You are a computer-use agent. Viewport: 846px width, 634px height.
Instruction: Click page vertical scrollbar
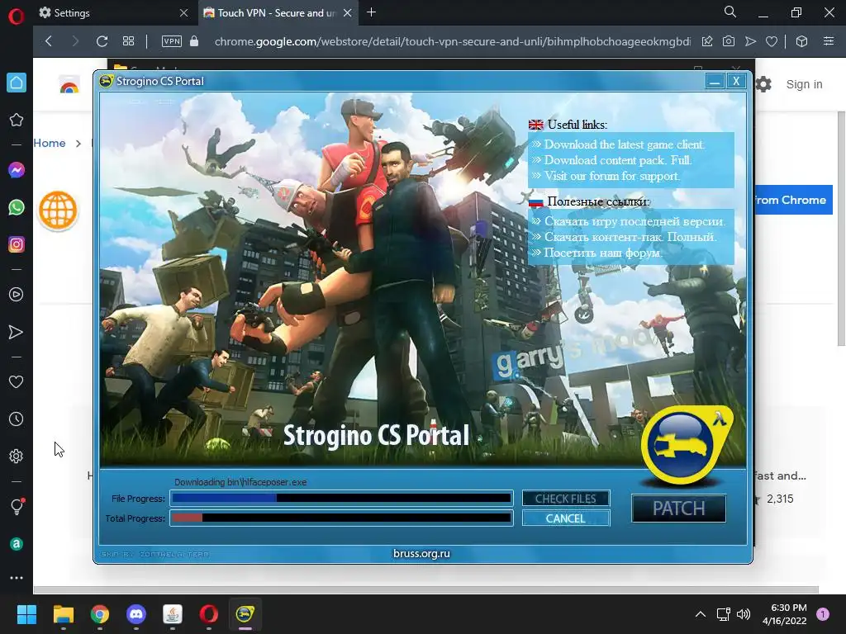point(841,229)
